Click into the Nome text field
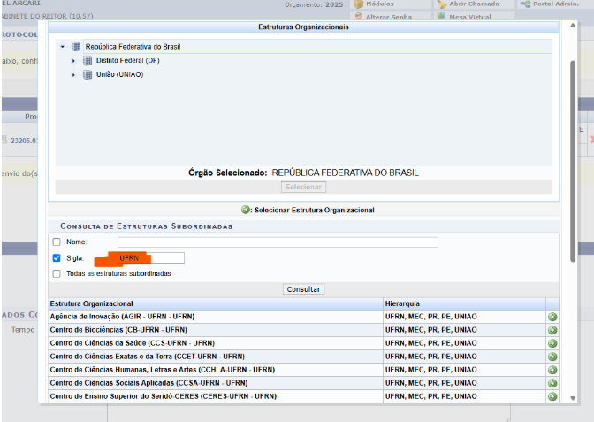 pos(278,242)
